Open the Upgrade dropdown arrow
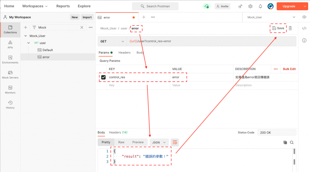Image resolution: width=310 pixels, height=172 pixels. 305,6
